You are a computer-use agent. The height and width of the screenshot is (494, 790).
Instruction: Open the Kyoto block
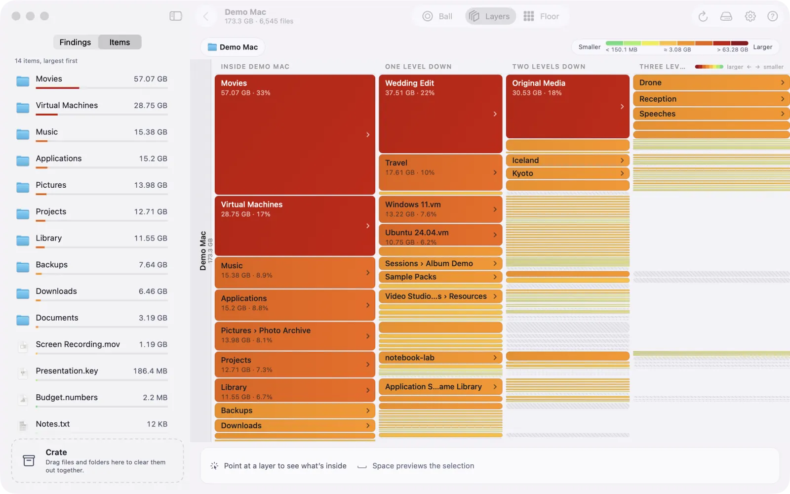coord(567,173)
